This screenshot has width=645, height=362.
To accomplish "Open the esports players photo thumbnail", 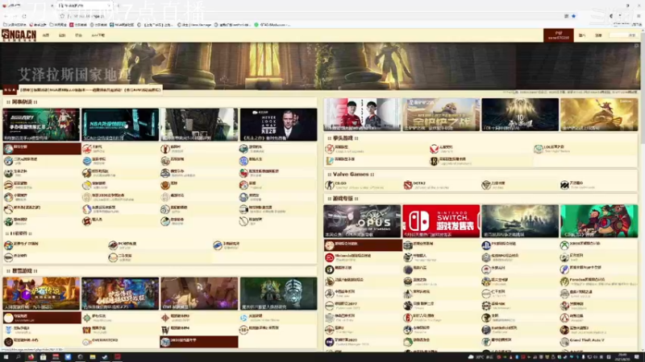I will [362, 114].
